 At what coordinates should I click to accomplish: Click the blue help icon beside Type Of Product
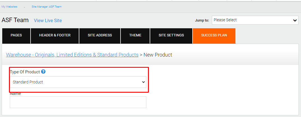43,72
